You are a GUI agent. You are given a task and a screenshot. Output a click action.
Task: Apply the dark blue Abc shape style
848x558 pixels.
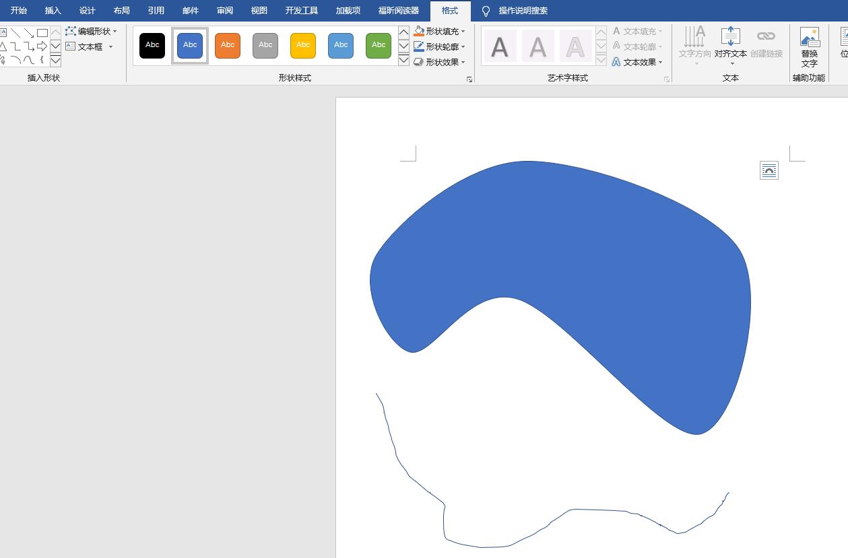(x=190, y=46)
